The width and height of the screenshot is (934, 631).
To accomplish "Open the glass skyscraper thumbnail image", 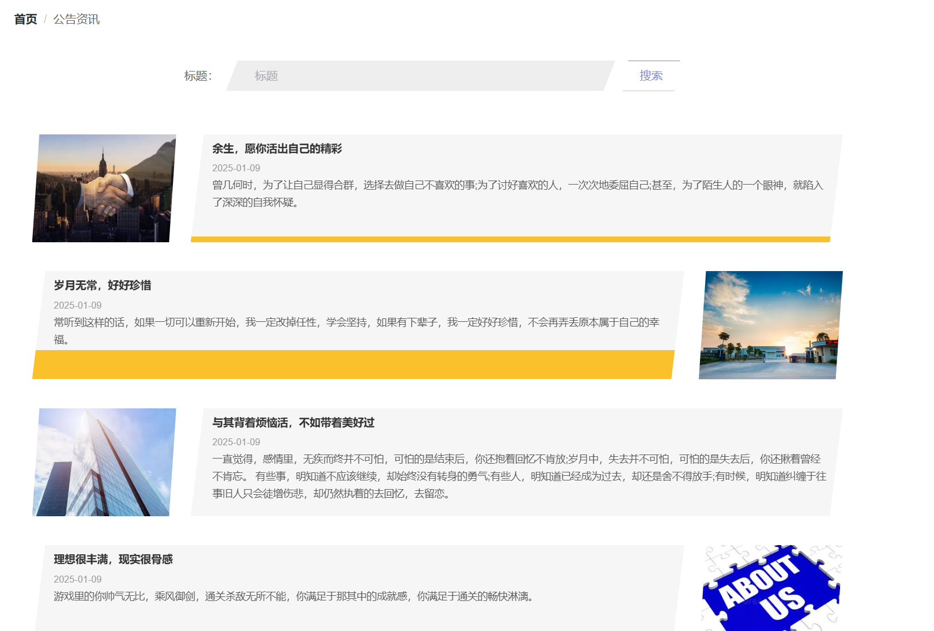I will coord(104,462).
